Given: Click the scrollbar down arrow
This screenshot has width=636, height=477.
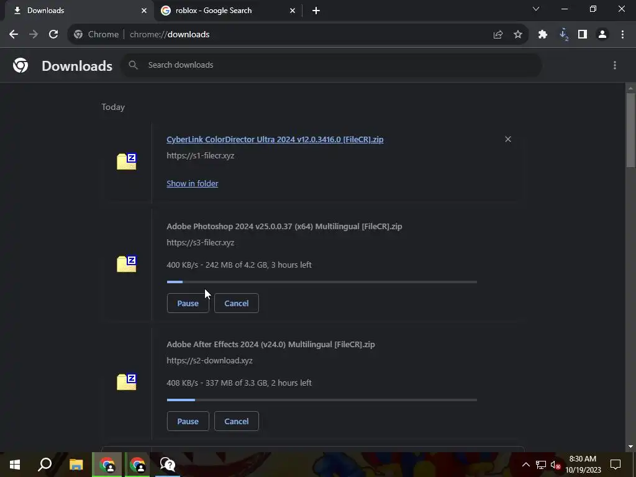Looking at the screenshot, I should 630,447.
